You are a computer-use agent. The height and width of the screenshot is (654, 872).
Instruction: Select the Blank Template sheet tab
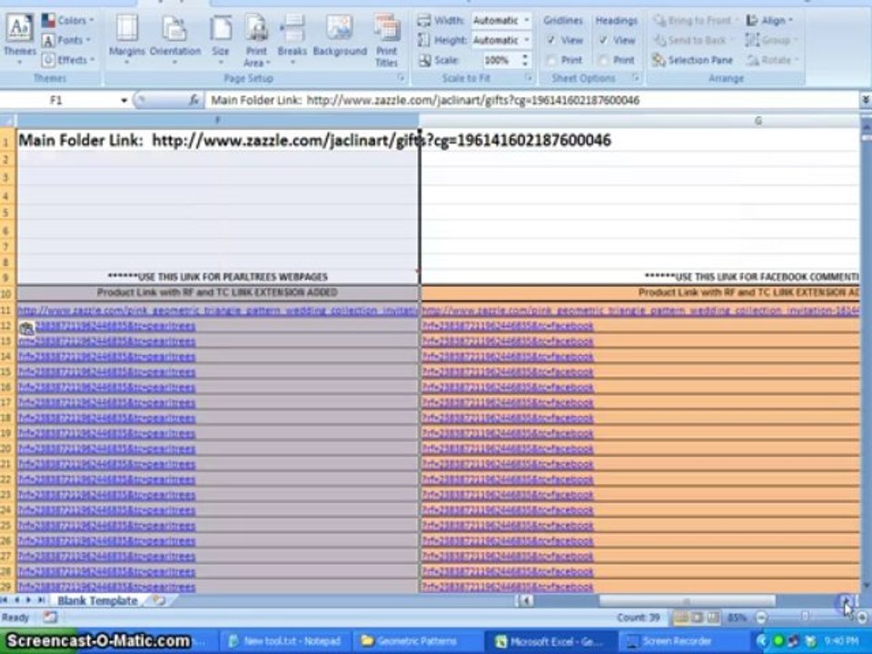pos(97,600)
